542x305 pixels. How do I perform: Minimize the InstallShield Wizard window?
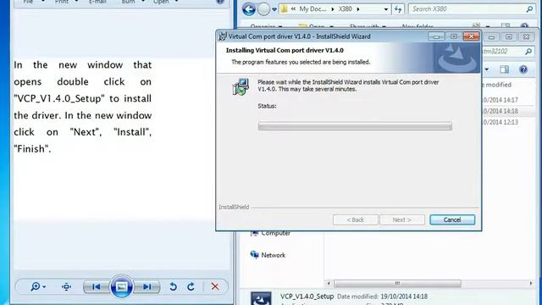coord(436,36)
